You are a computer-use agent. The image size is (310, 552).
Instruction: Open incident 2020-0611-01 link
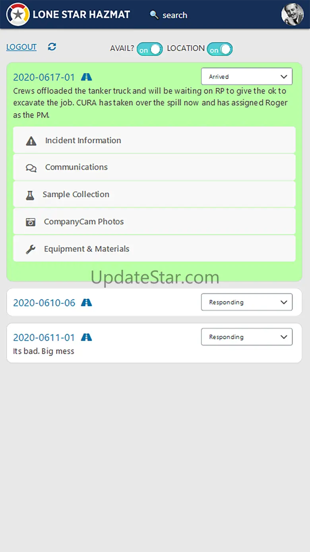pos(44,337)
